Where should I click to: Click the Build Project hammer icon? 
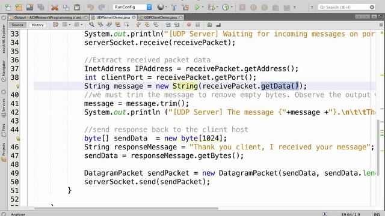[x=174, y=7]
